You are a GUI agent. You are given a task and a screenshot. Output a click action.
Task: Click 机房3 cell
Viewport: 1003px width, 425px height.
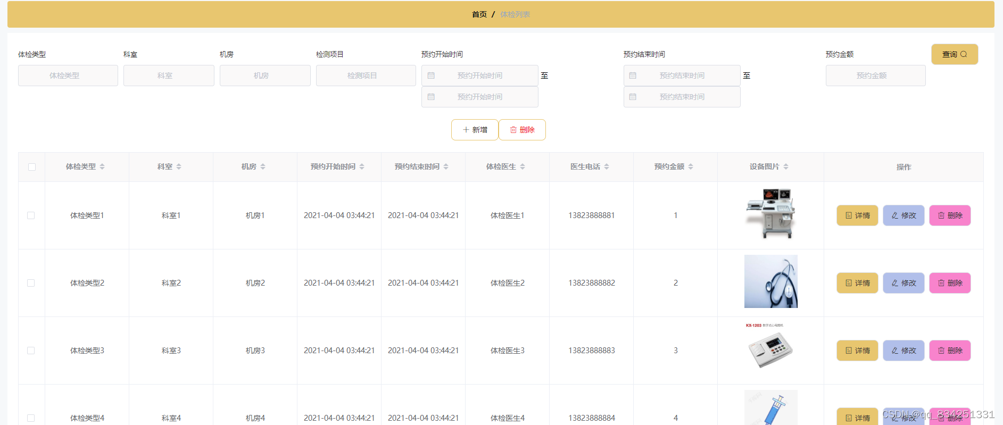click(255, 351)
